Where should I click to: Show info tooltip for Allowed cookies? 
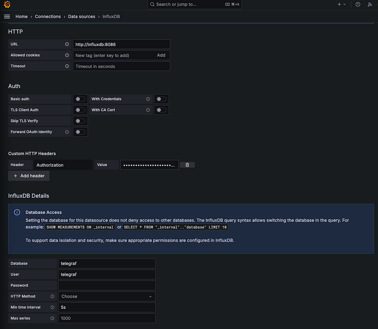coord(67,55)
